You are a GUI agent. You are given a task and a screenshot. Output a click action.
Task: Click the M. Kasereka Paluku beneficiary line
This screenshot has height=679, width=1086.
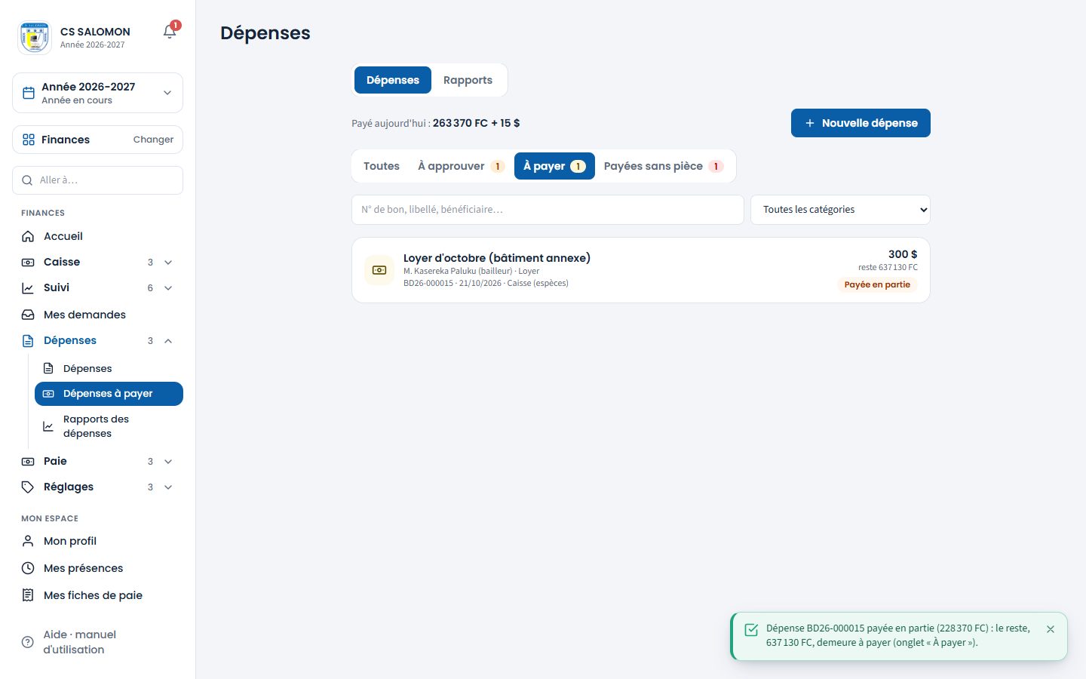tap(471, 271)
